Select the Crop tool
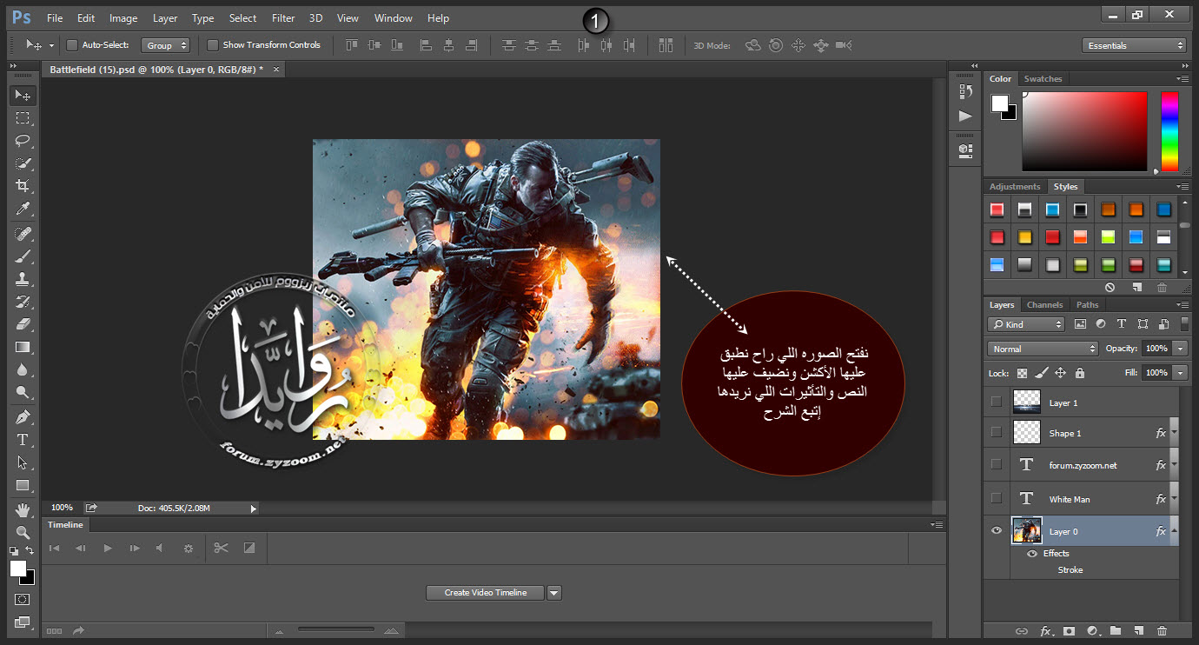Screen dimensions: 1199x645 (x=23, y=185)
